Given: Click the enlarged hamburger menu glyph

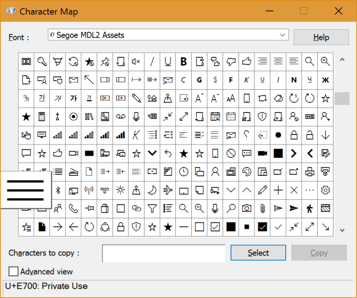Looking at the screenshot, I should point(25,190).
